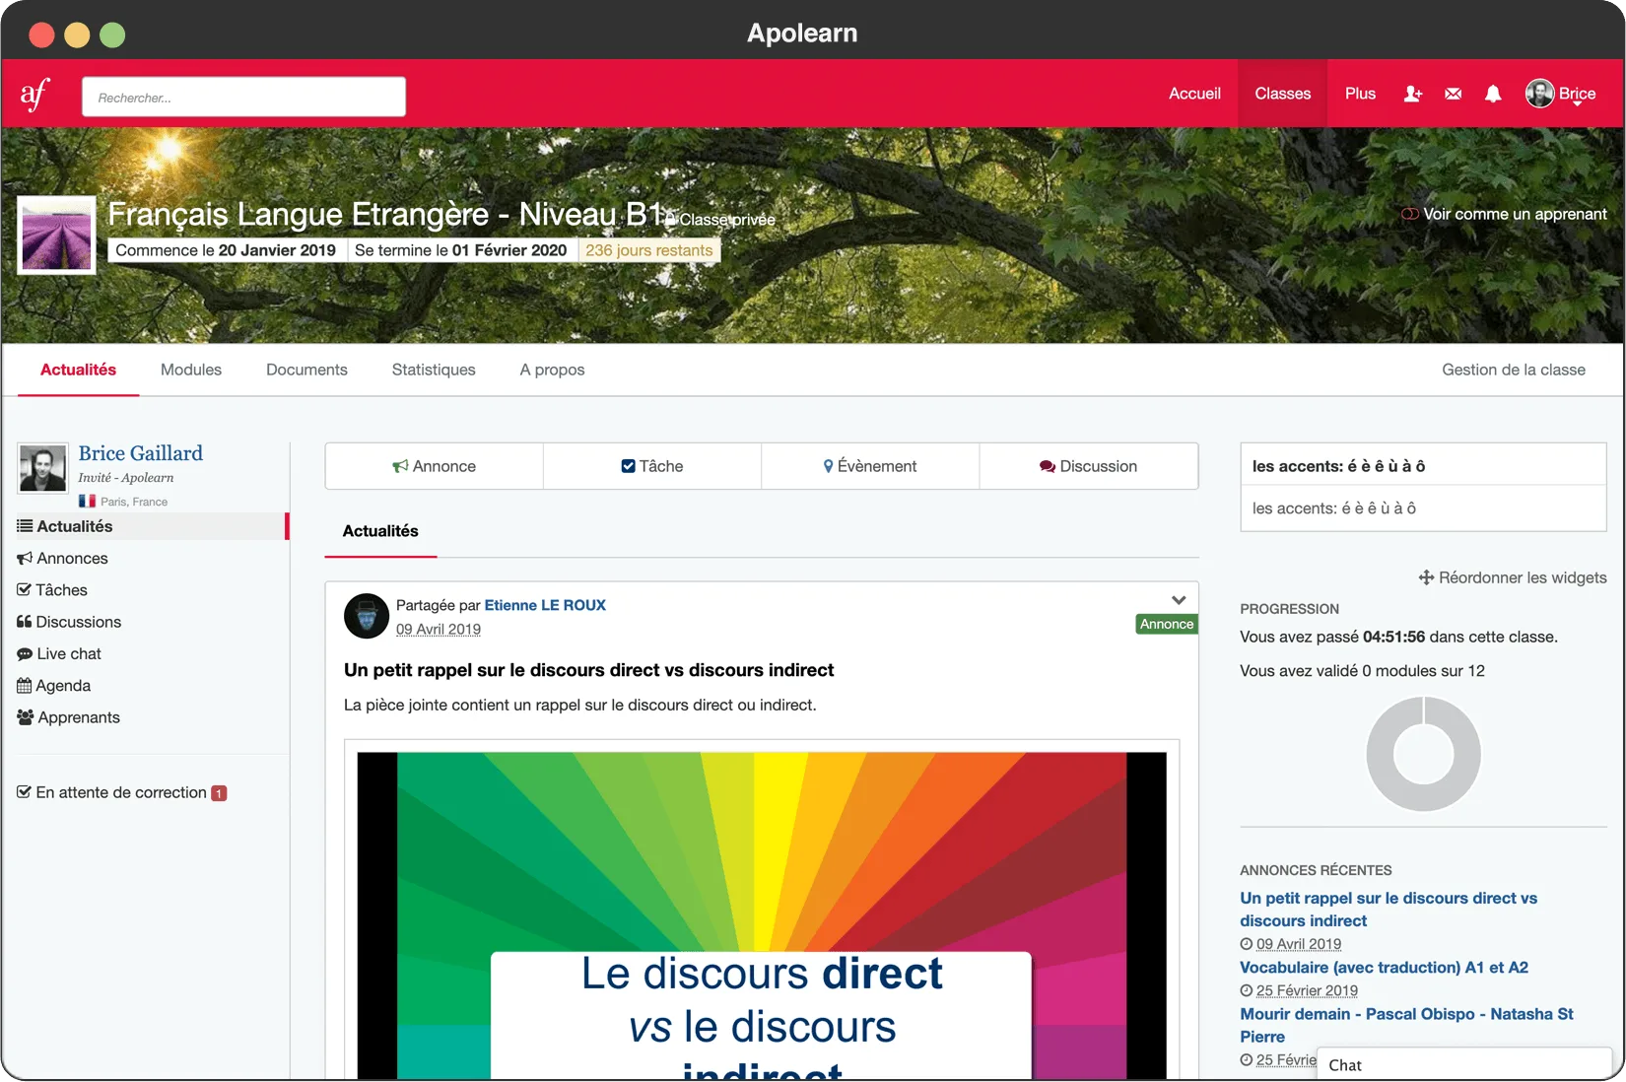Open the add contact icon in header
The width and height of the screenshot is (1626, 1082).
tap(1413, 94)
